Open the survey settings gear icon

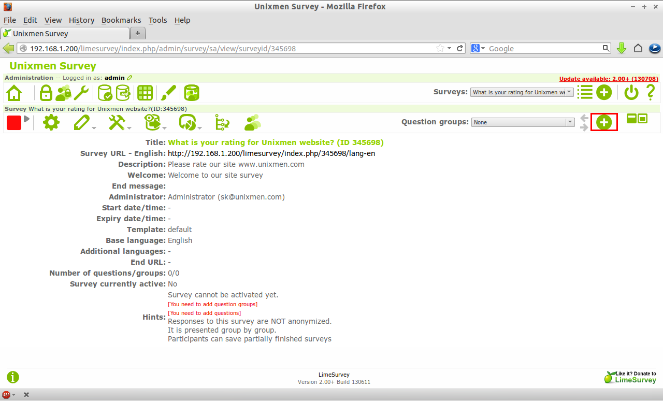click(51, 123)
